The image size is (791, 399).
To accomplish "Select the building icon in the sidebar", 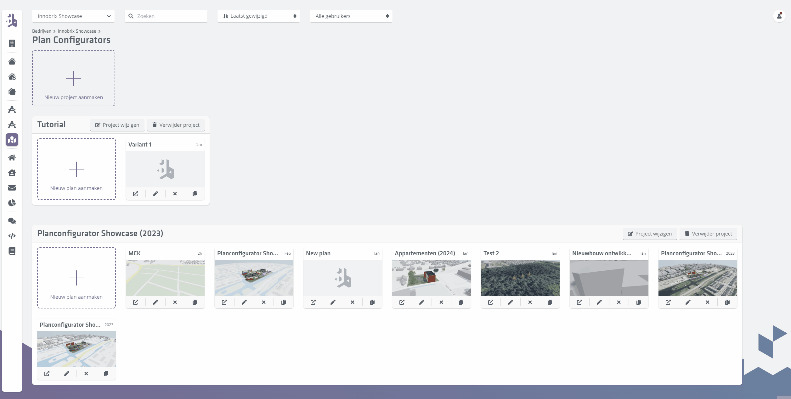I will (12, 43).
